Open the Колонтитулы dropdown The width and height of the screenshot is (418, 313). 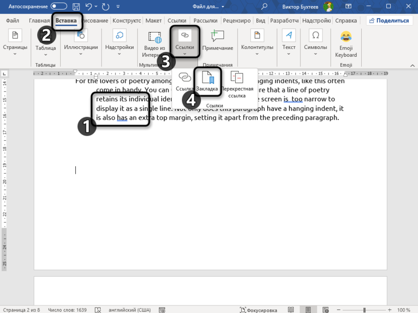click(257, 44)
